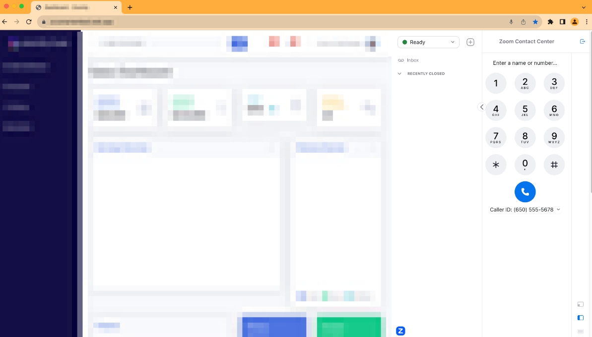Collapse the dialpad panel with the left chevron

(x=481, y=107)
